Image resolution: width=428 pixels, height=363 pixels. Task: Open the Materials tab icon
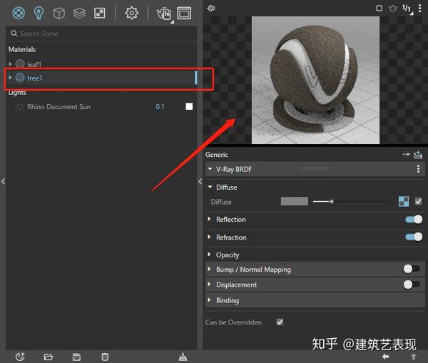(19, 13)
